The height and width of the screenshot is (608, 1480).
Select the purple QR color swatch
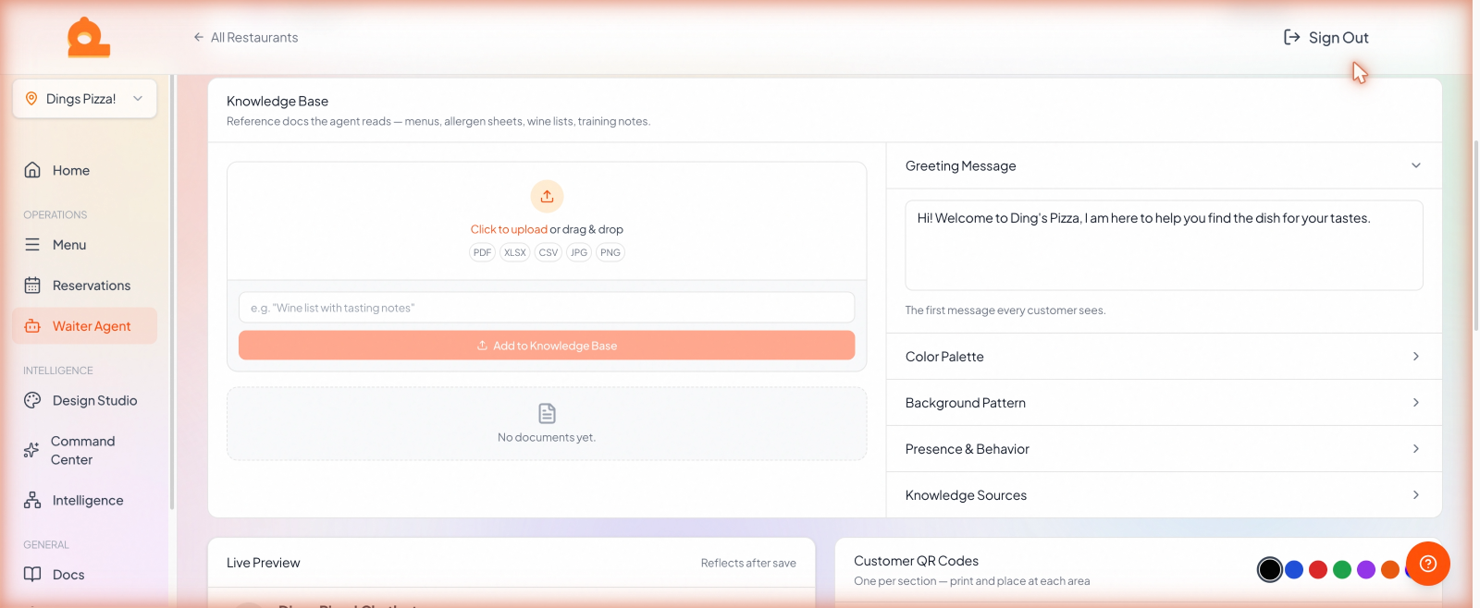[x=1366, y=569]
